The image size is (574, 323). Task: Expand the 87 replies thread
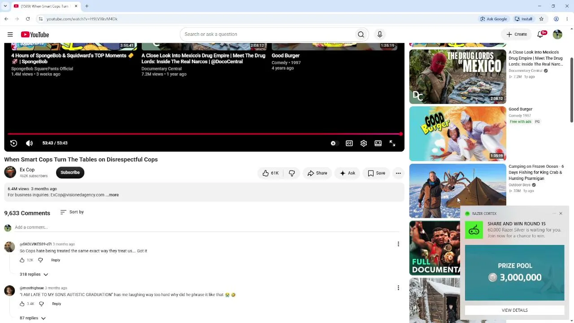(x=32, y=318)
